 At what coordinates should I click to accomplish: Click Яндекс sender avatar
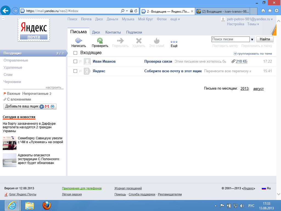click(87, 71)
